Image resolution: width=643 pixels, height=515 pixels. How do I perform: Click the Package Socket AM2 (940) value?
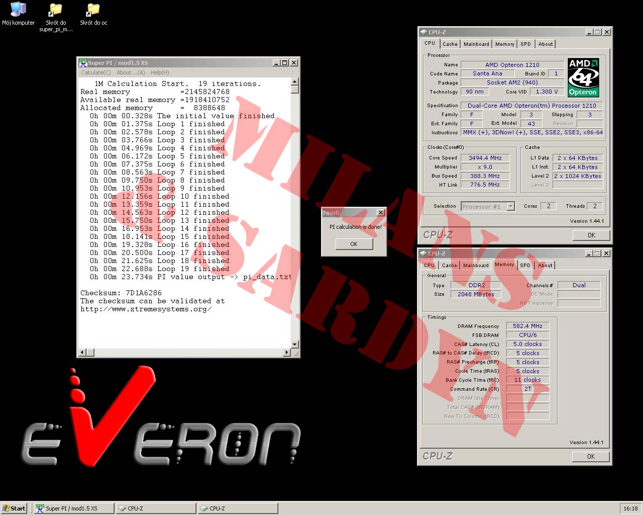pos(512,82)
